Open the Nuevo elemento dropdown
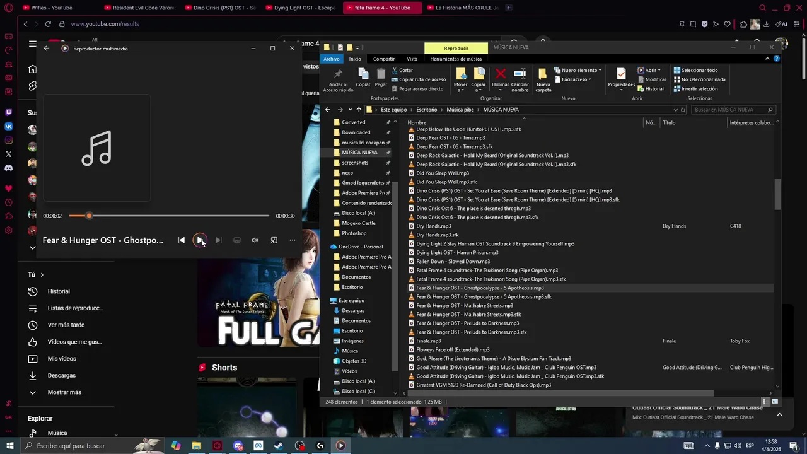807x454 pixels. point(578,70)
